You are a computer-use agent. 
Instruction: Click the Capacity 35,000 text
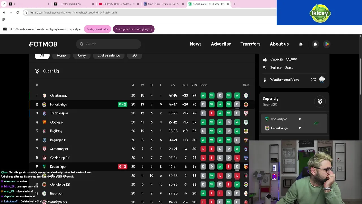tap(284, 59)
